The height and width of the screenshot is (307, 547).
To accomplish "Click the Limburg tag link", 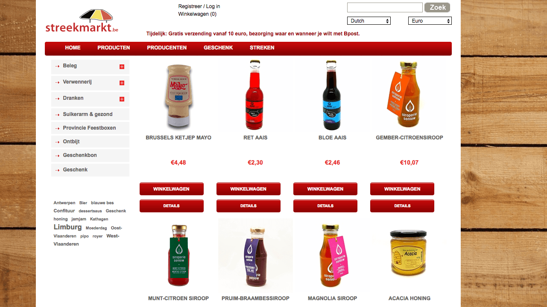I will tap(67, 227).
